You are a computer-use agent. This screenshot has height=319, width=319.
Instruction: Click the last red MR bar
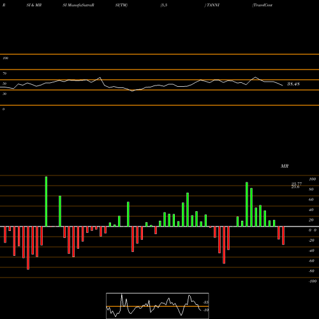coord(283,235)
